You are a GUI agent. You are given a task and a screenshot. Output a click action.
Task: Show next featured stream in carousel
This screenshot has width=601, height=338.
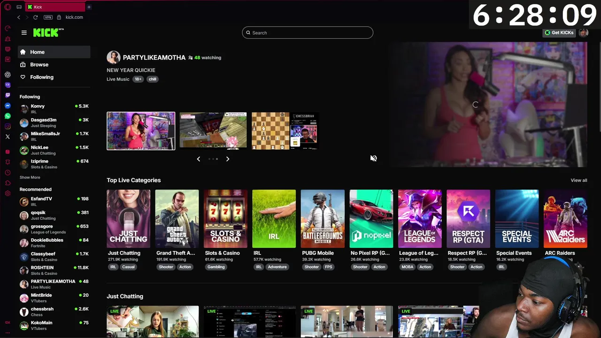click(228, 159)
